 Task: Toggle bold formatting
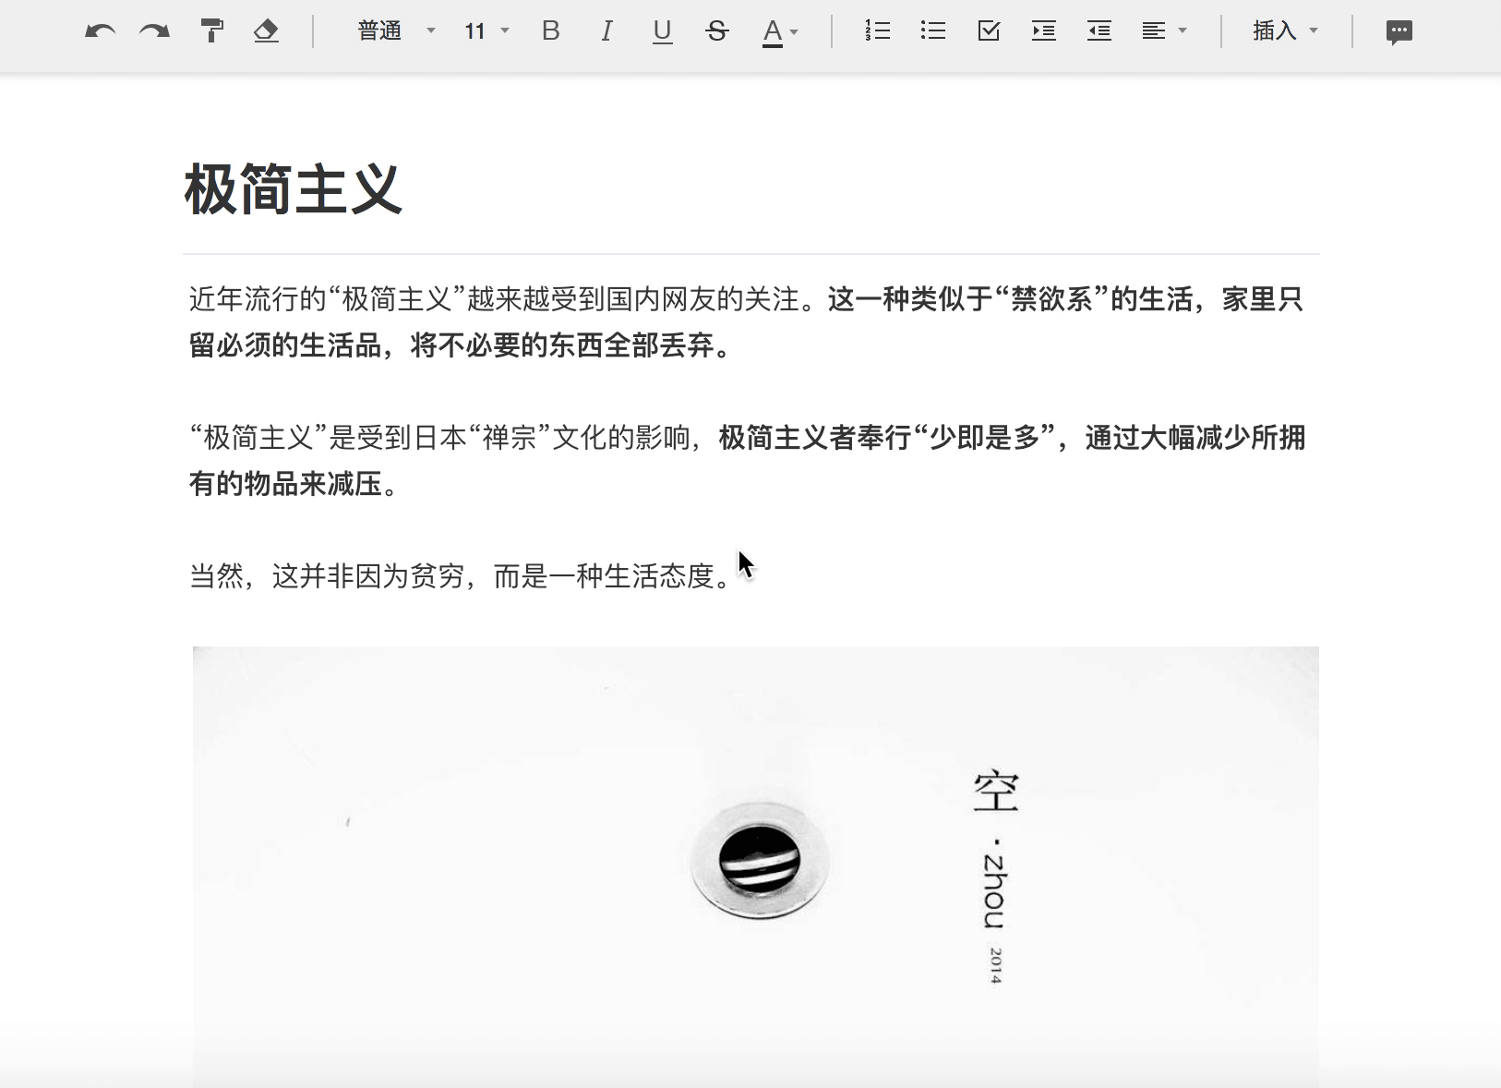tap(550, 30)
